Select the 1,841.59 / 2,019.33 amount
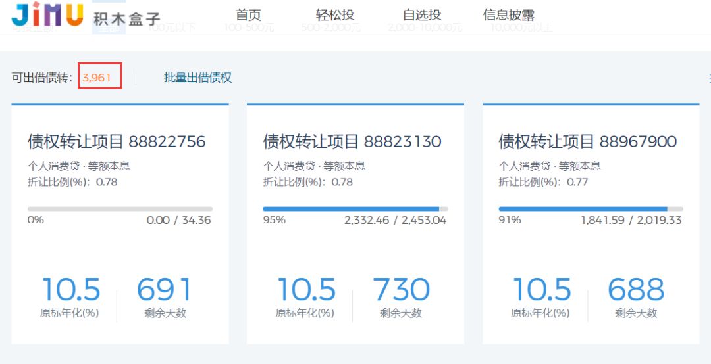This screenshot has width=711, height=364. pyautogui.click(x=631, y=221)
